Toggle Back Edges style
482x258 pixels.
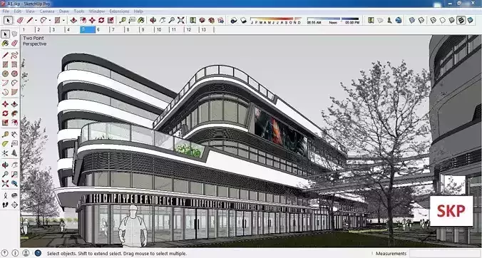[x=421, y=20]
